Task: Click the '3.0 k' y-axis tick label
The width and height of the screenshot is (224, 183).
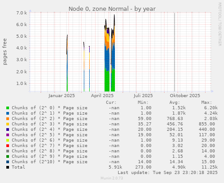Action: click(22, 60)
